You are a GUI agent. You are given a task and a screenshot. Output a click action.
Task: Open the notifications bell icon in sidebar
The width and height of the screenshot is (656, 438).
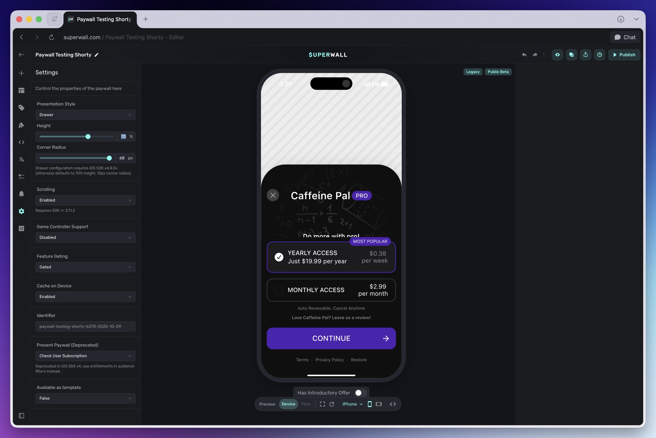click(x=21, y=194)
